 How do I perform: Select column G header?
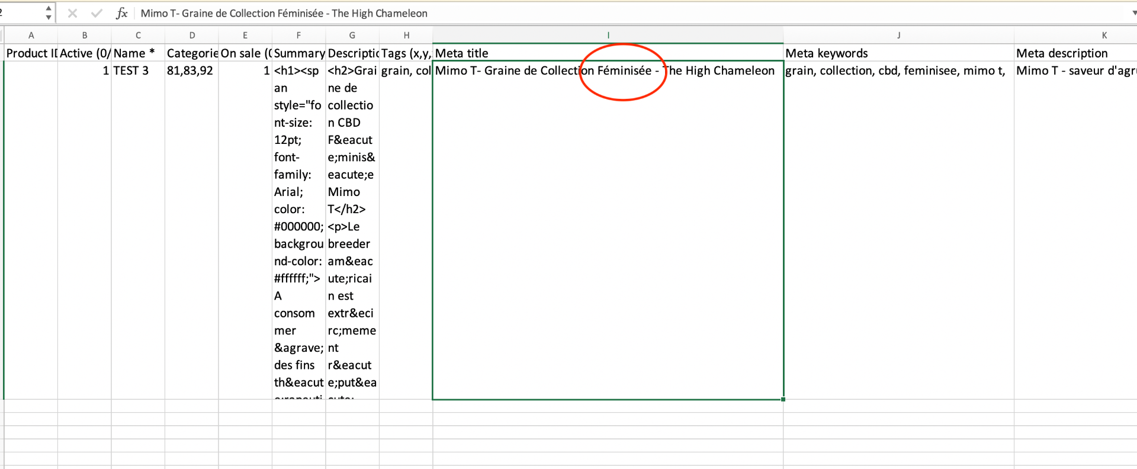(352, 36)
